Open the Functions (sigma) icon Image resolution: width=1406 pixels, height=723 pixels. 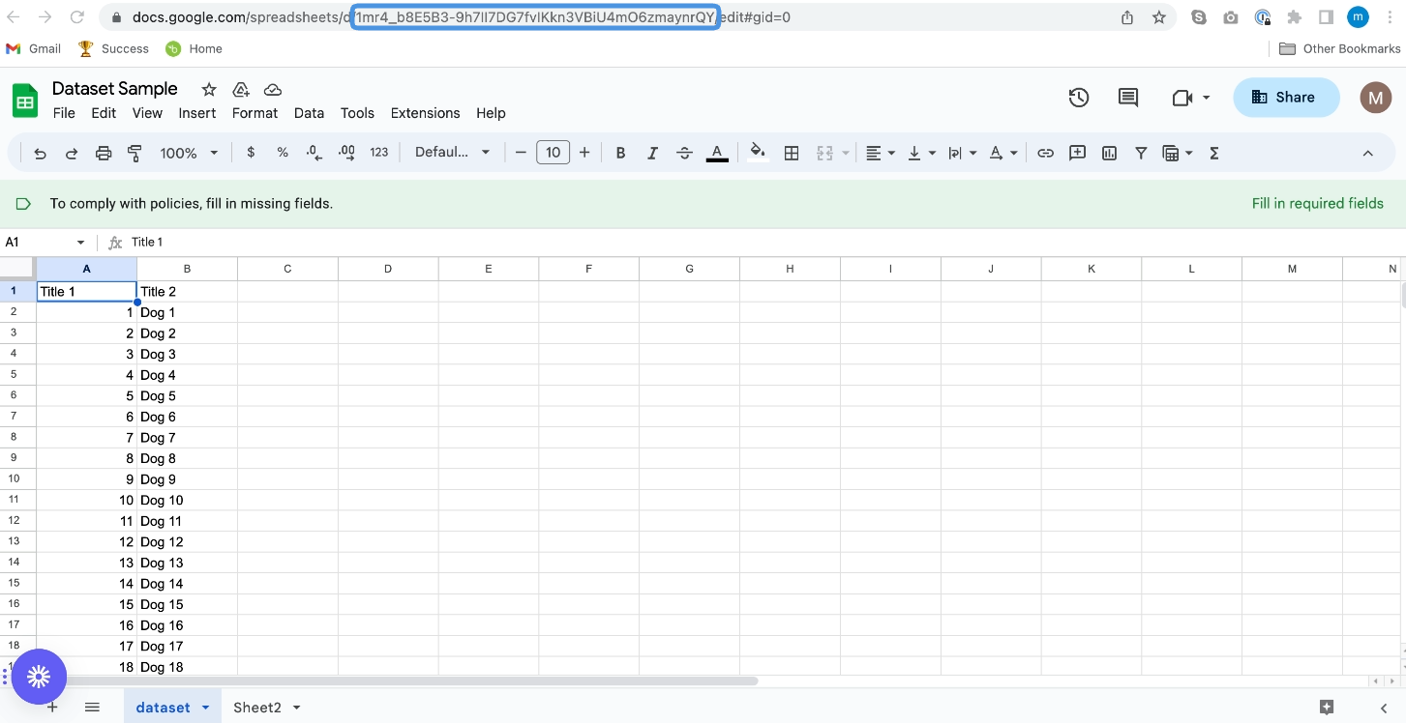(x=1213, y=152)
